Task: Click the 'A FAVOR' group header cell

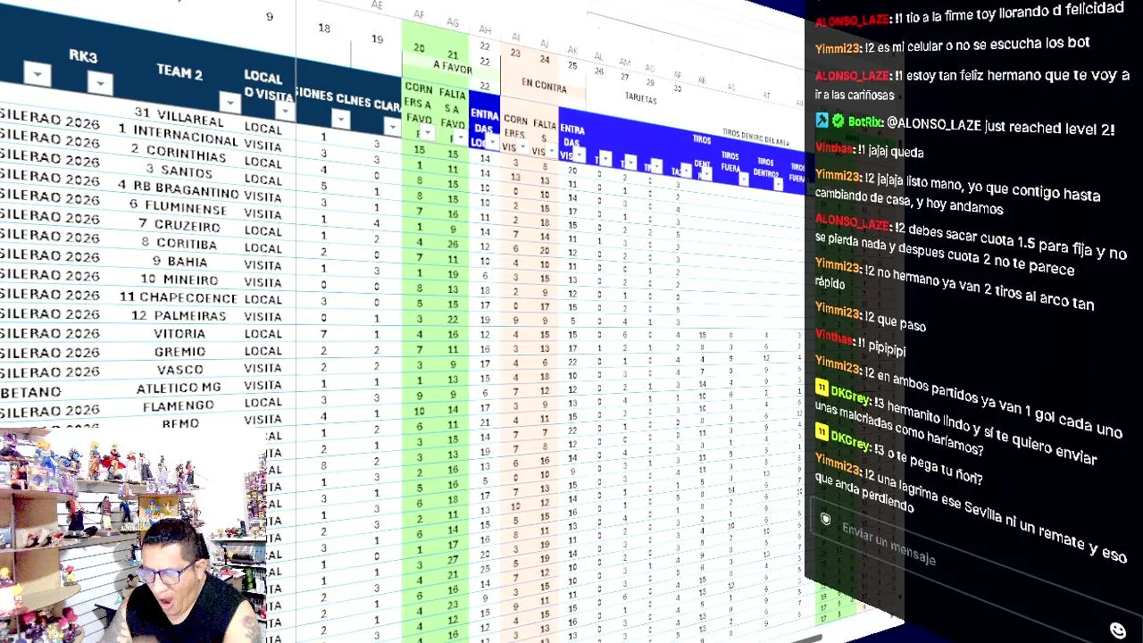Action: click(453, 66)
